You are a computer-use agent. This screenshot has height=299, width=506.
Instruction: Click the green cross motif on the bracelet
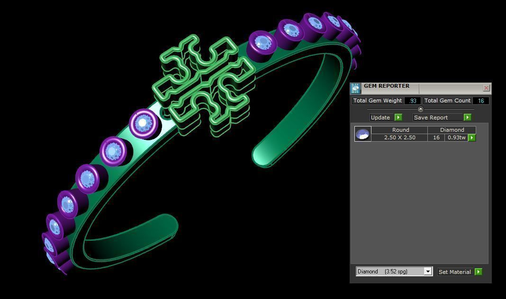[x=203, y=86]
